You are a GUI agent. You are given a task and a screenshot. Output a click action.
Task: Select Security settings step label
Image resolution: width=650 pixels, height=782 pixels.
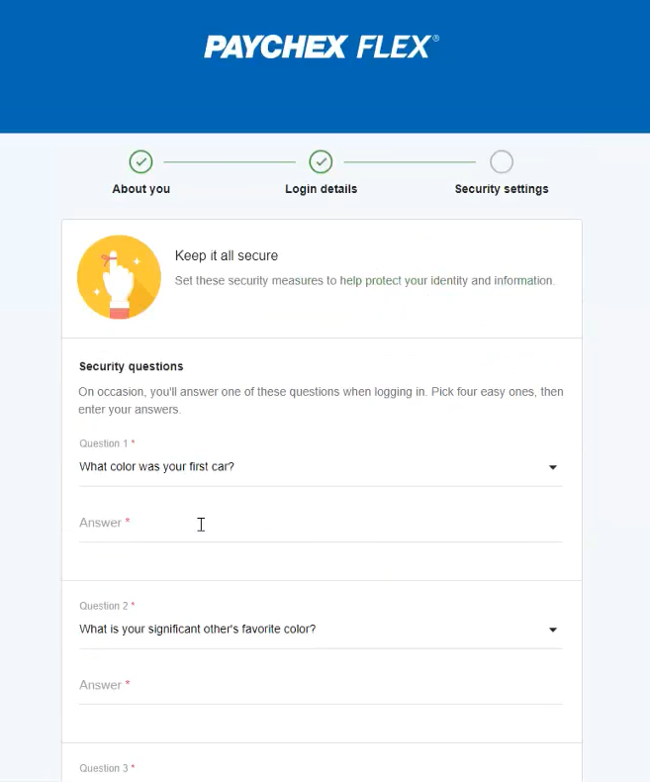click(x=502, y=189)
